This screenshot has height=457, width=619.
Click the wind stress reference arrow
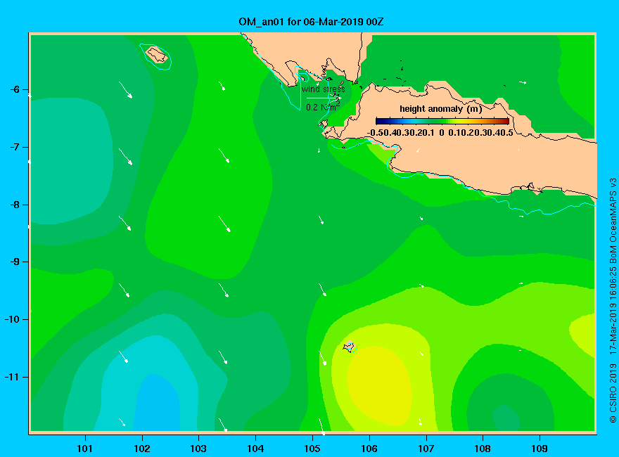pos(324,98)
